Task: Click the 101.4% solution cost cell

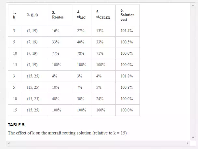Action: point(126,31)
